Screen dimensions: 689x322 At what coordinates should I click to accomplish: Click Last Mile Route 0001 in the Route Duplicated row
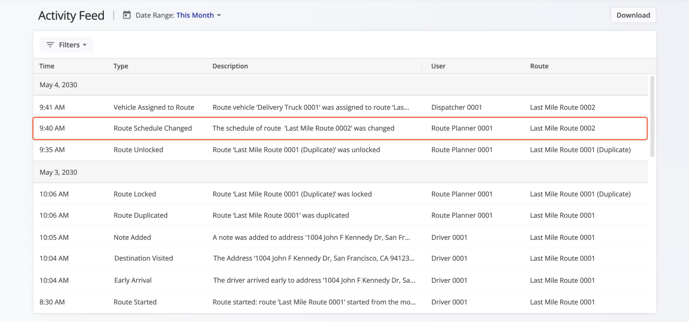(x=563, y=215)
